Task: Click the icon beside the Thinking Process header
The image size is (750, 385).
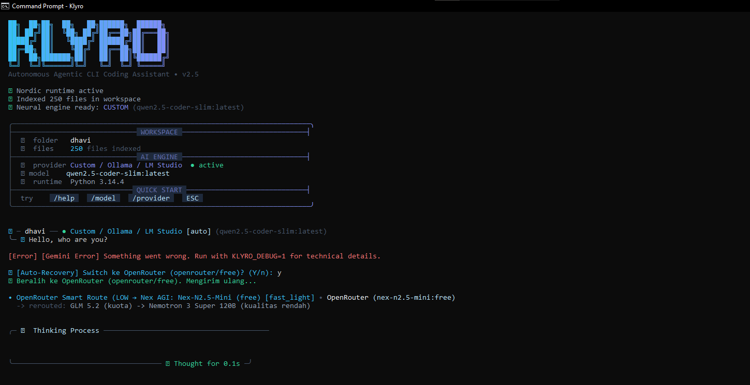Action: click(x=23, y=331)
